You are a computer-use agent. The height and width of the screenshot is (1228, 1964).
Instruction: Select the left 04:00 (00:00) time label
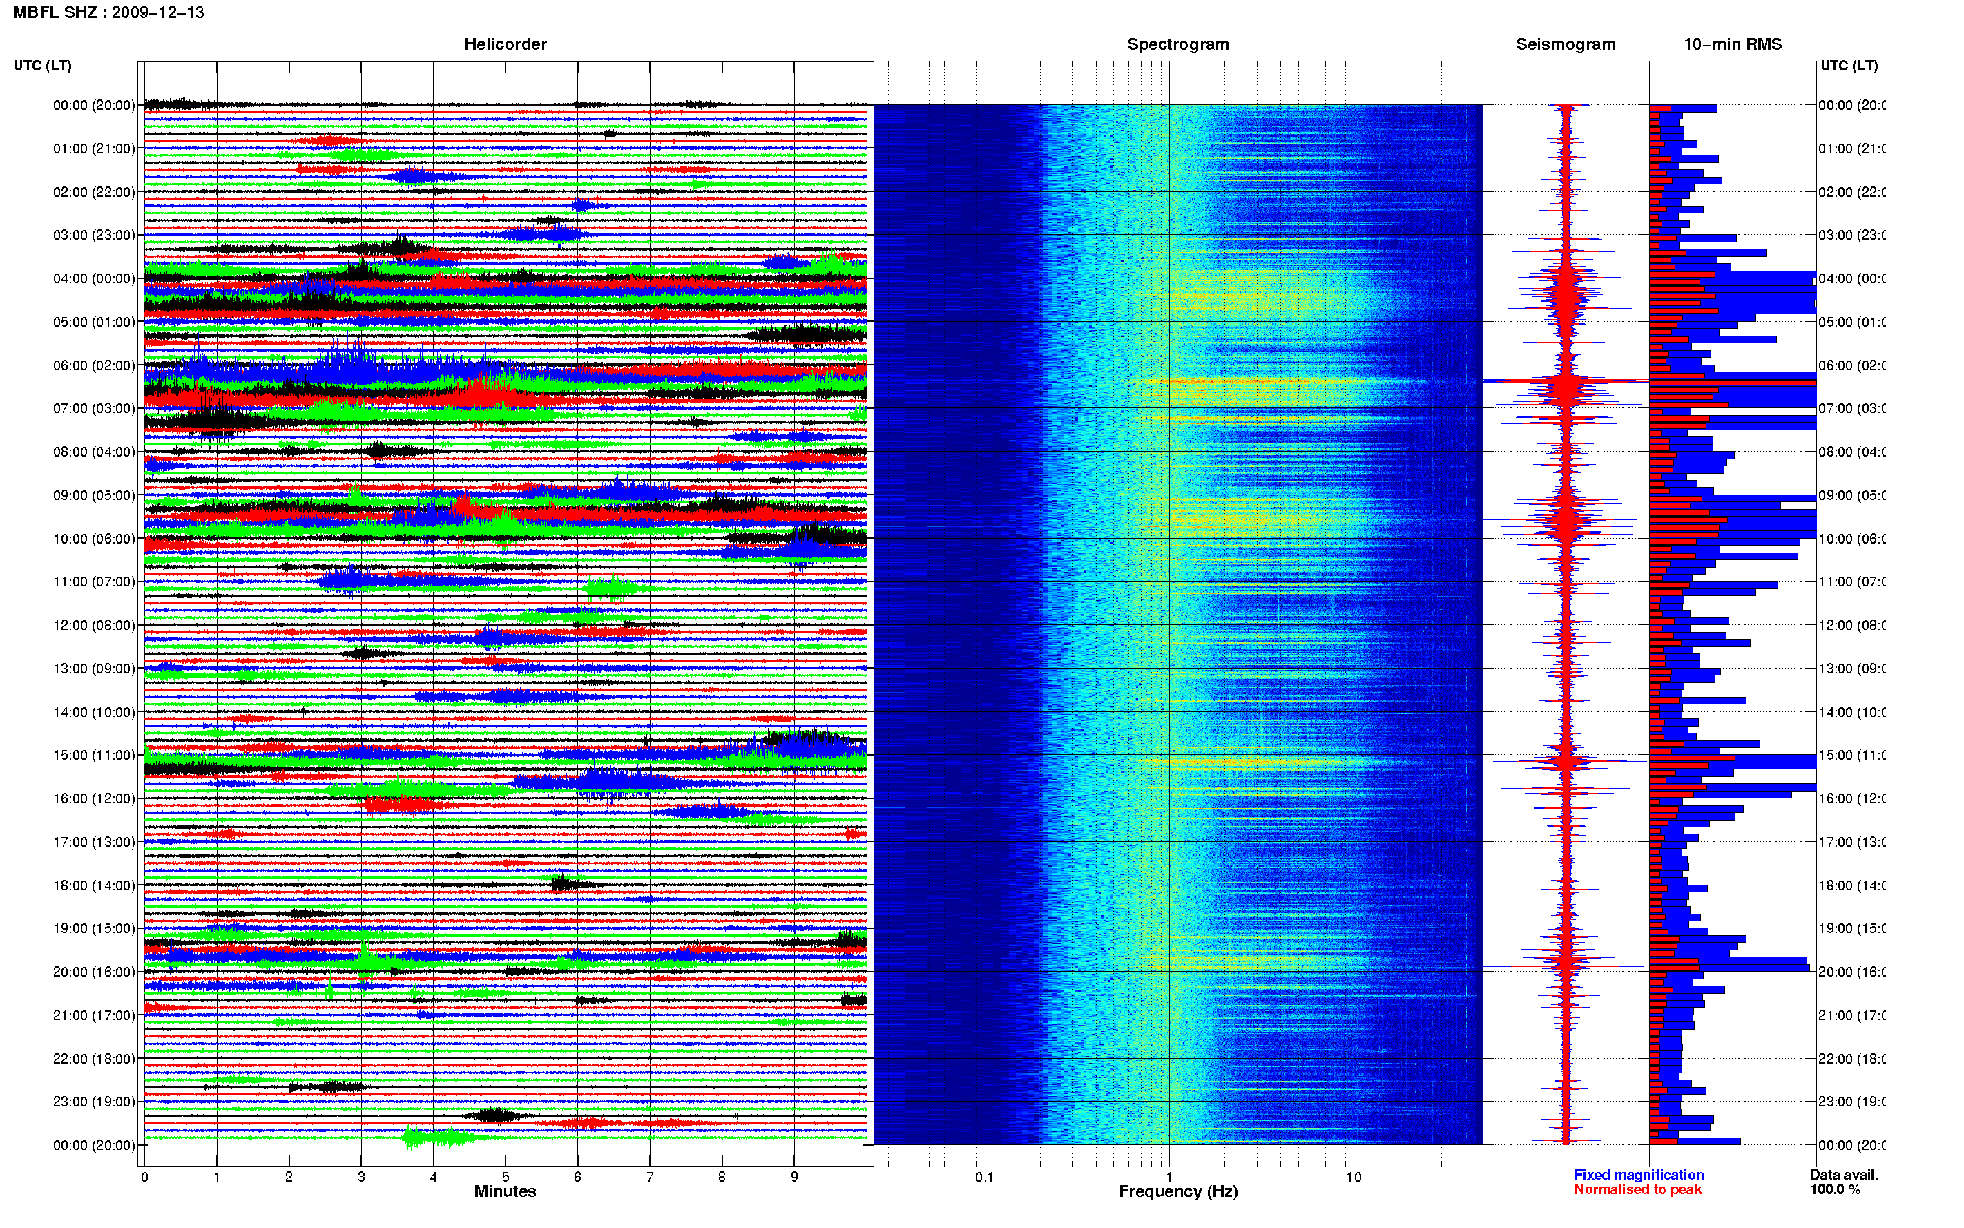click(94, 278)
